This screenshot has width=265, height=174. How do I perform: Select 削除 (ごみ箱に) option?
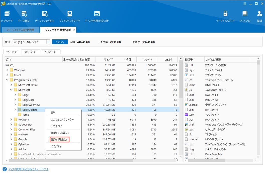tap(63, 133)
